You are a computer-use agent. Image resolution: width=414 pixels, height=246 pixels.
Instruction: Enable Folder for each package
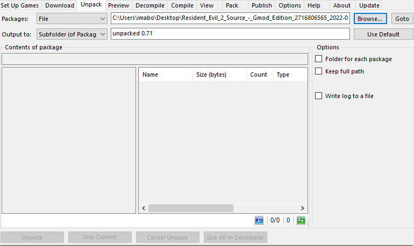tap(319, 59)
